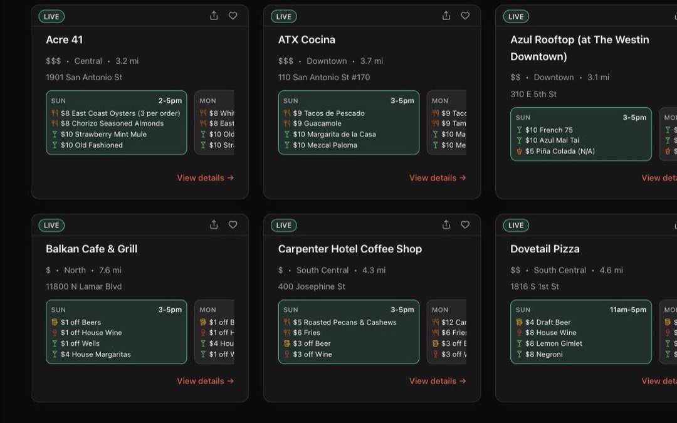Open the Acre 41 title
Screen dimensions: 677x423
pyautogui.click(x=65, y=39)
